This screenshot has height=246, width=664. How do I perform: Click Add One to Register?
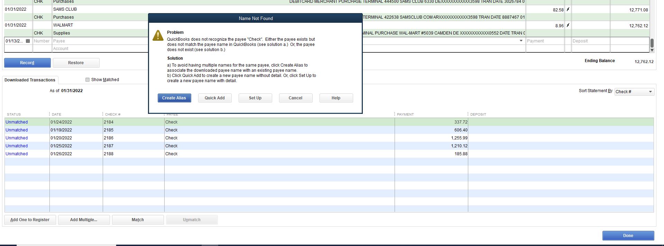click(x=30, y=220)
